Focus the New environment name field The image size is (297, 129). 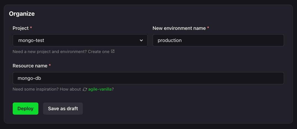point(218,40)
